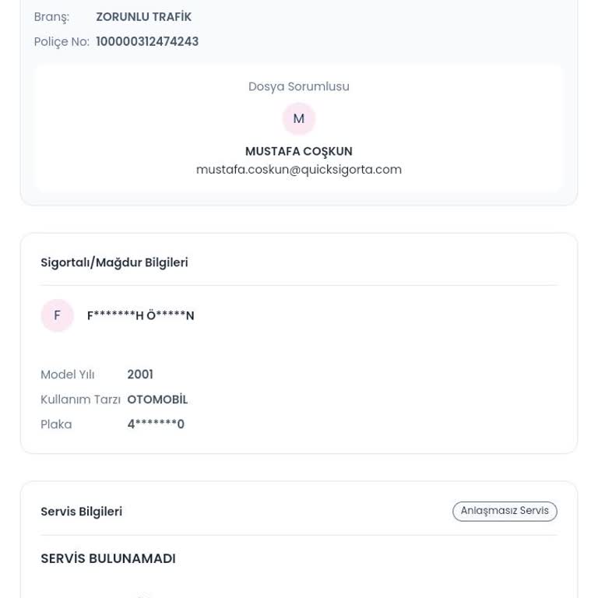This screenshot has width=598, height=598.
Task: Select the masked insured name F*******H Ö*****N
Action: pos(141,315)
